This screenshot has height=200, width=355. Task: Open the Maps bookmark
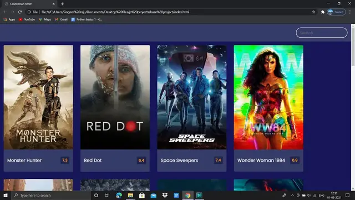(45, 19)
